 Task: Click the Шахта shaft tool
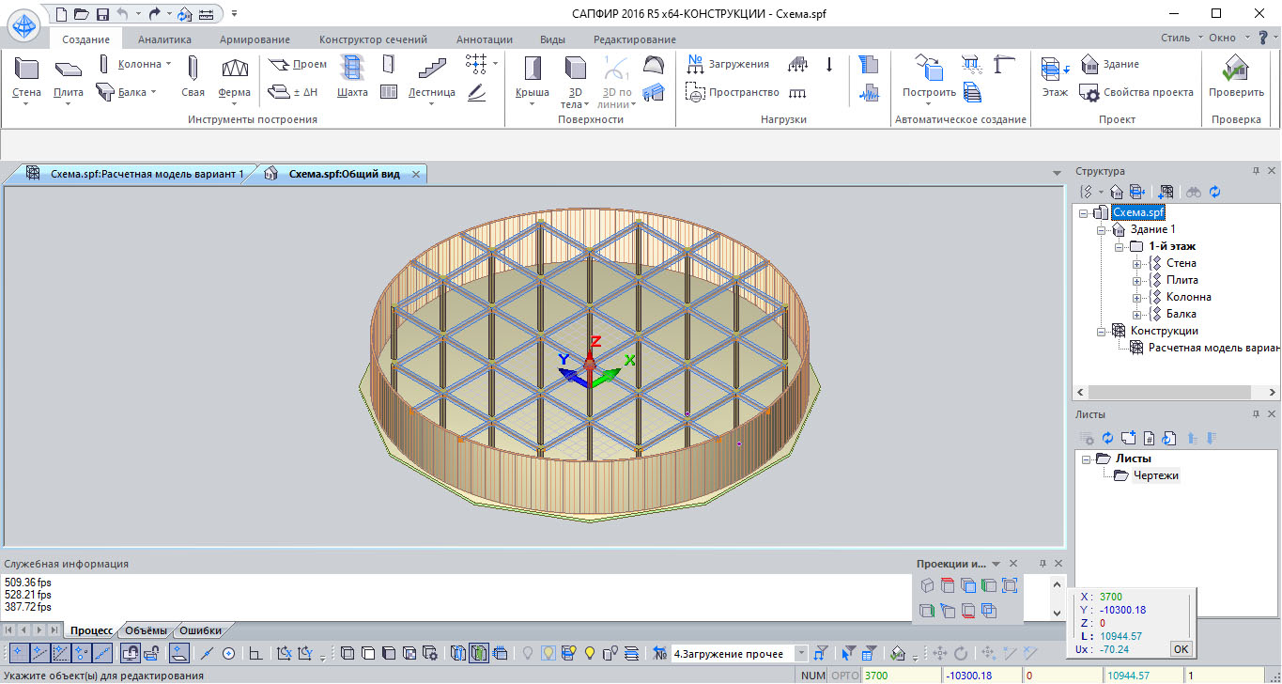coord(352,78)
